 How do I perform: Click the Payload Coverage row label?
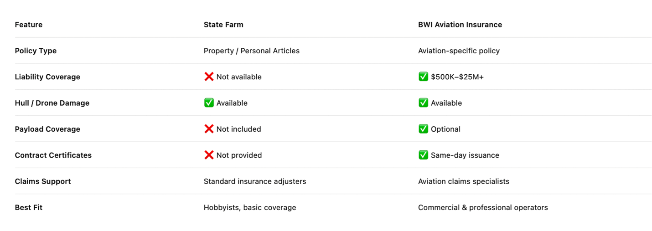pos(47,129)
